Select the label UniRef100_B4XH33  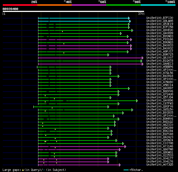160,46
